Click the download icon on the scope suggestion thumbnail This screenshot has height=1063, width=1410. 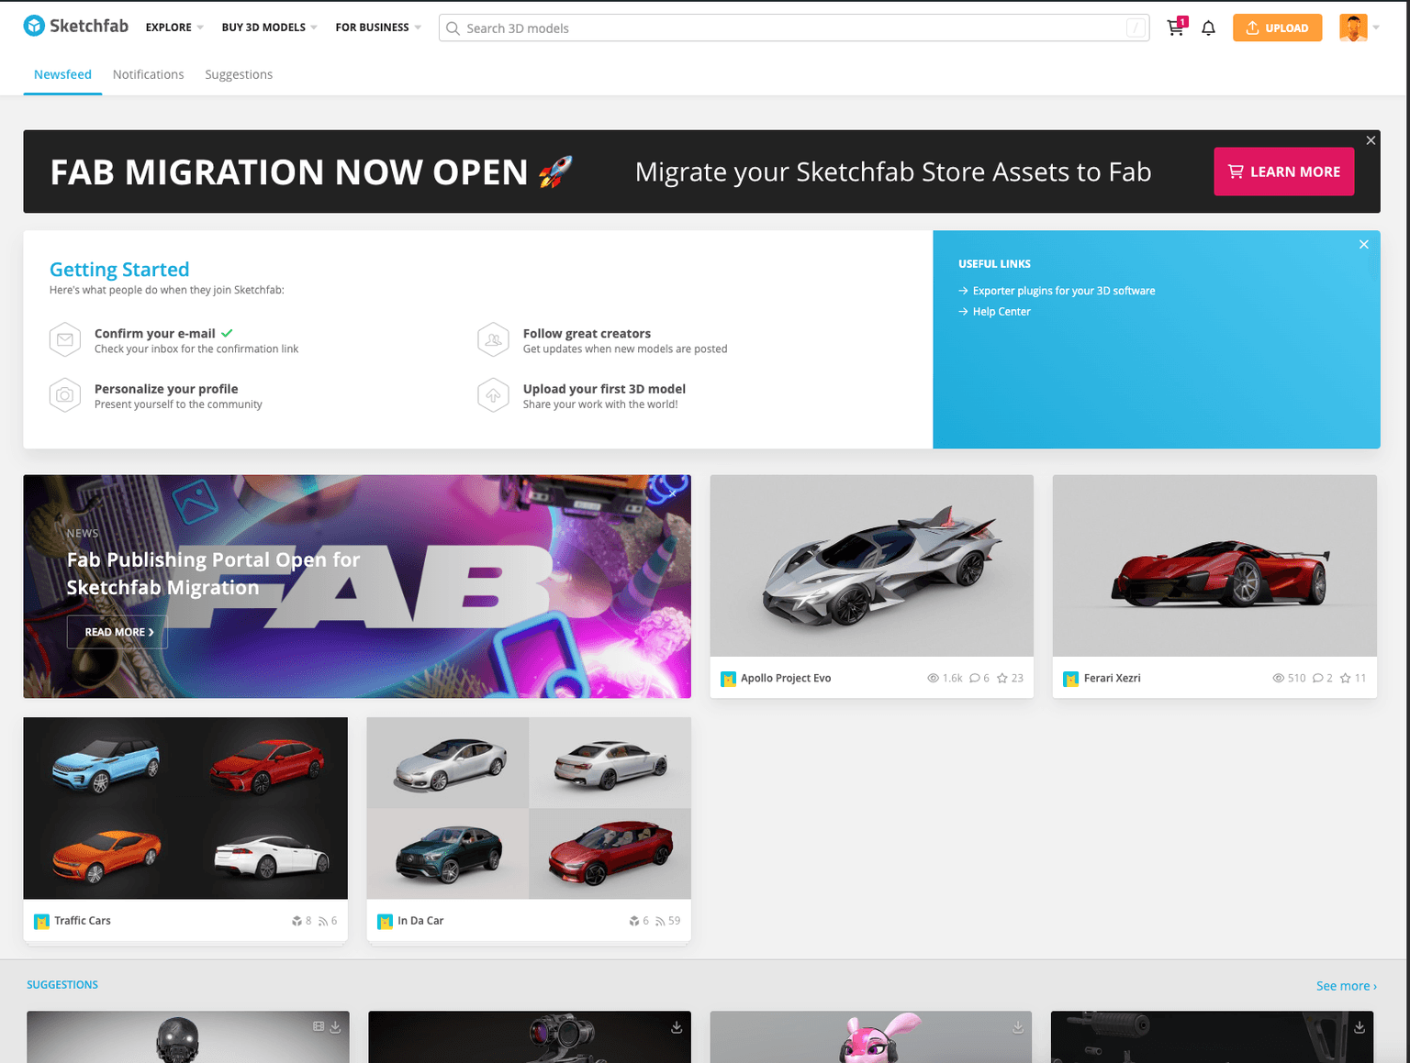pos(676,1028)
